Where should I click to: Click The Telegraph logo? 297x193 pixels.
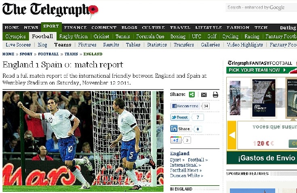[x=50, y=10]
